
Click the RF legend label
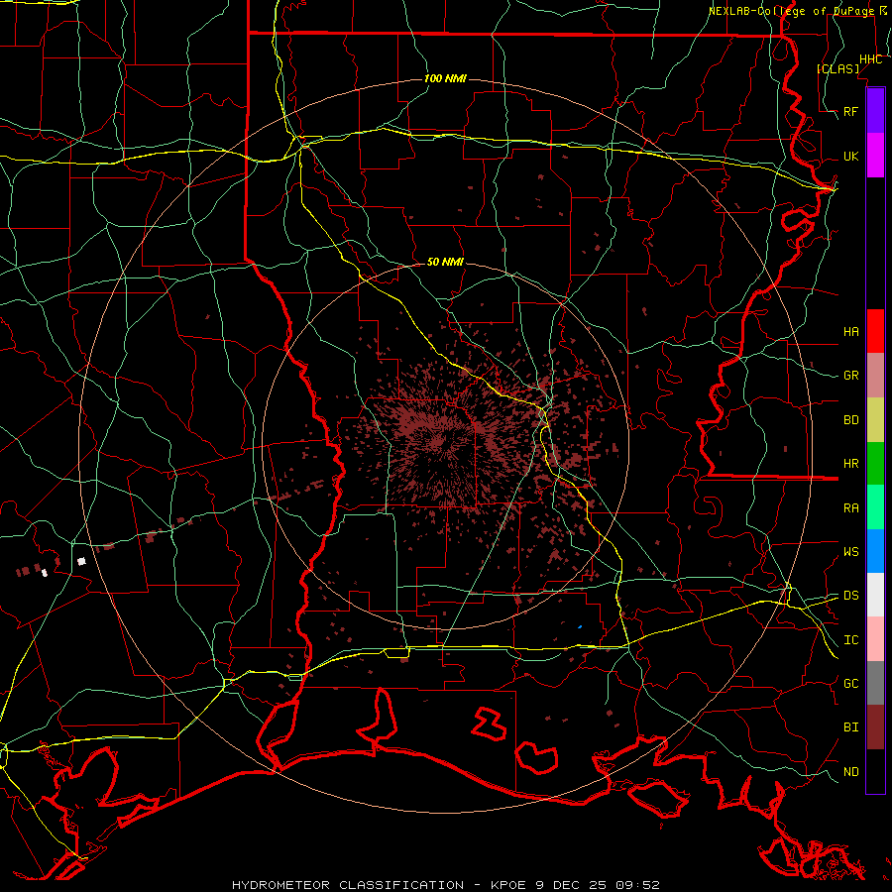tap(851, 111)
